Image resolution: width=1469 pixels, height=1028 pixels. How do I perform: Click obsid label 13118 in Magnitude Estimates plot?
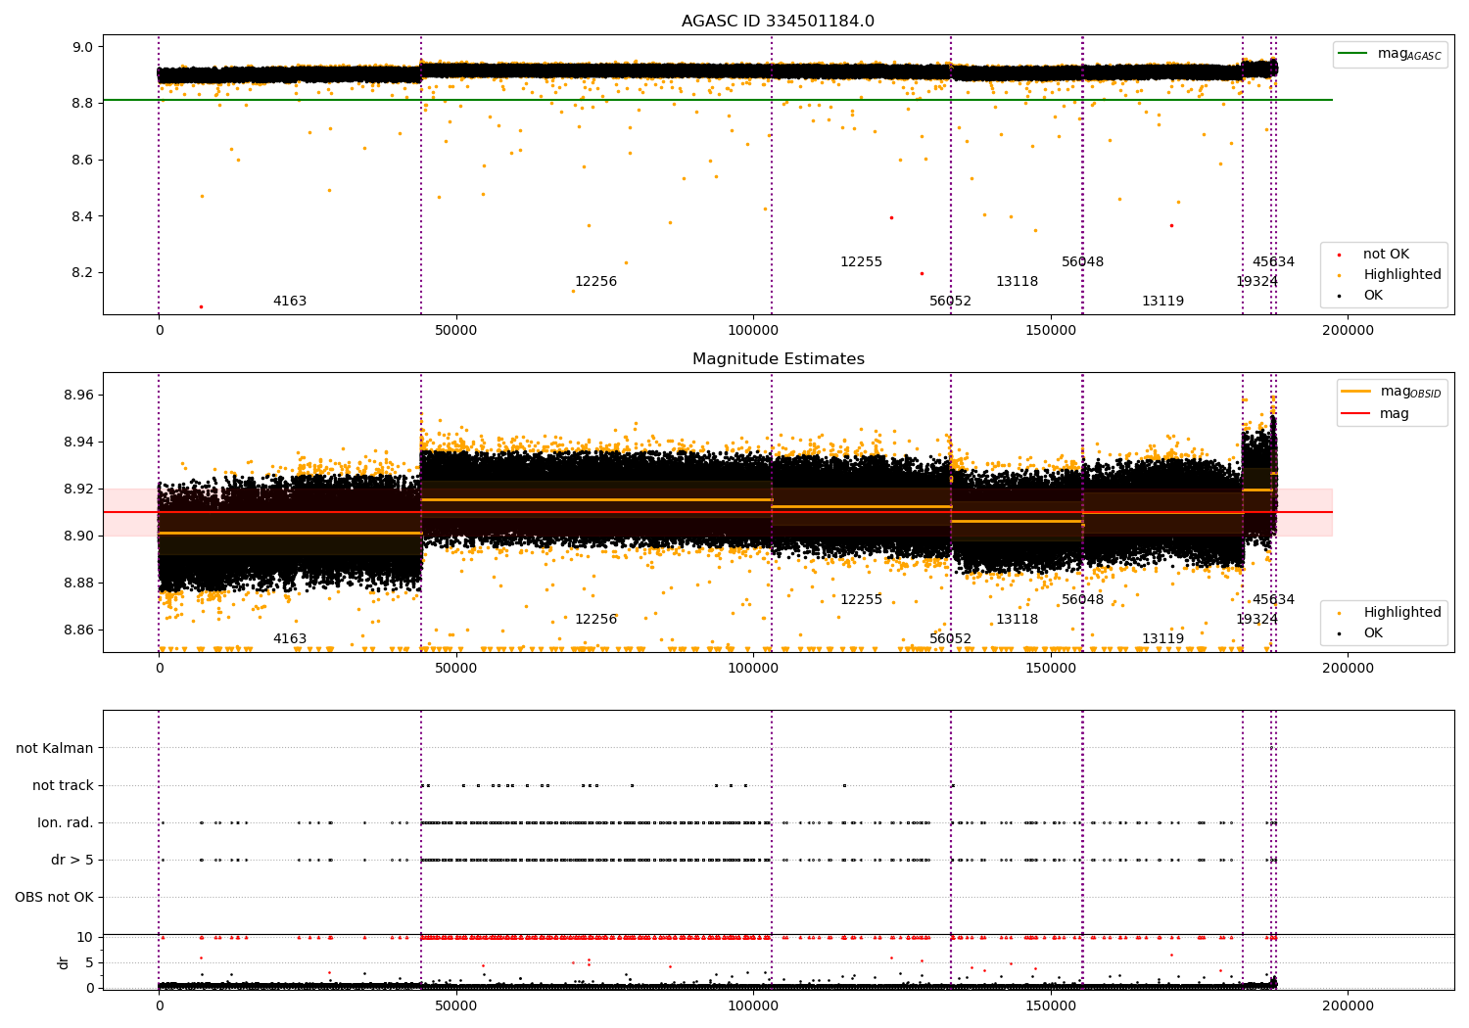[1017, 620]
